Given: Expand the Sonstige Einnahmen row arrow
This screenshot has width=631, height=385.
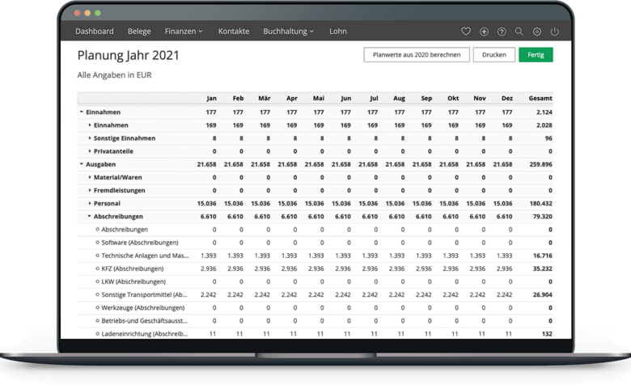Looking at the screenshot, I should pos(89,138).
